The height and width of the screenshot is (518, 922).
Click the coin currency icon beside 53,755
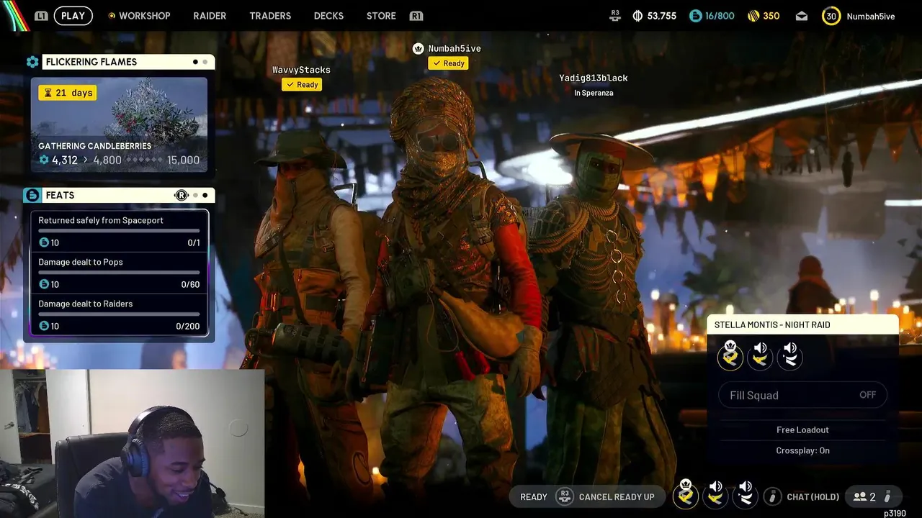[x=637, y=16]
